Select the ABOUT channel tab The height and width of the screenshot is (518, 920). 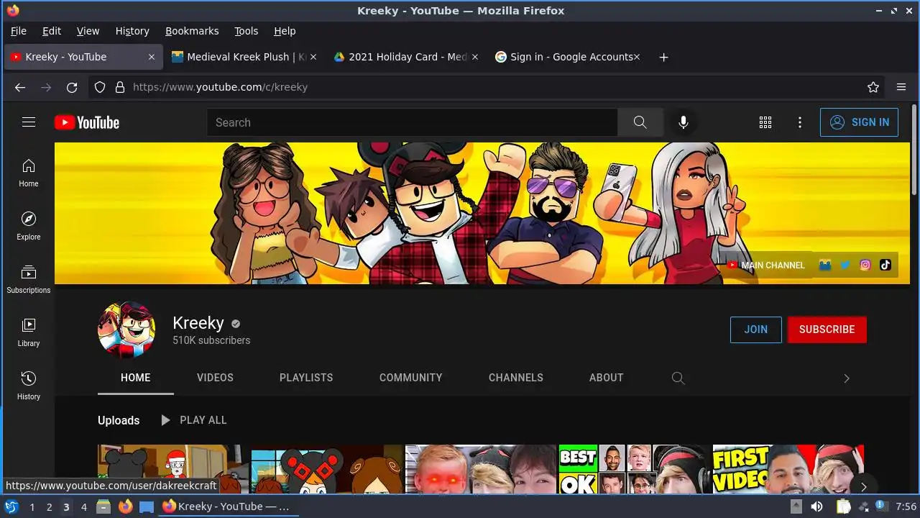[607, 378]
